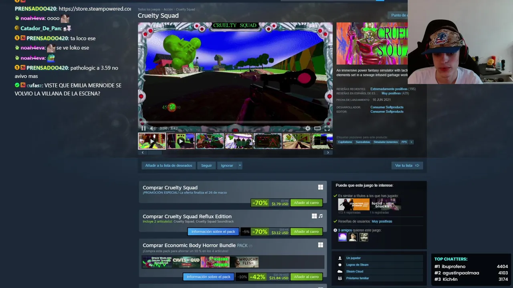Open the developer link Consumer Softproducts
513x288 pixels.
click(387, 107)
